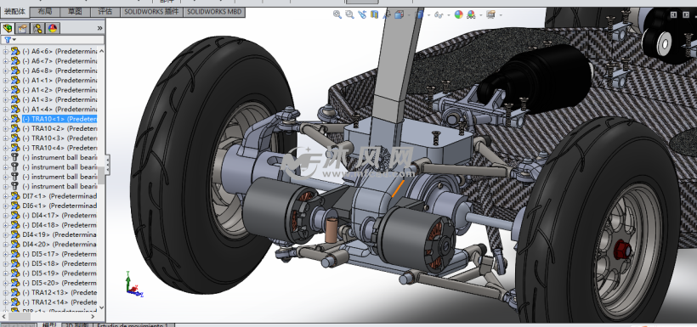Screen dimensions: 697x327
Task: Expand the DI5<20> tree node
Action: click(x=6, y=283)
